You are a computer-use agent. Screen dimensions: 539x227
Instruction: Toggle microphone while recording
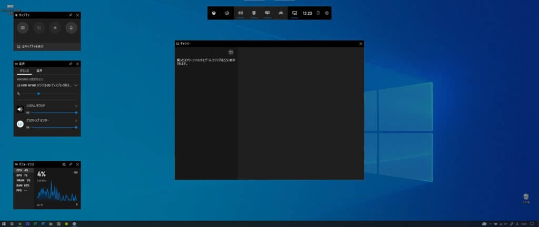coord(71,28)
